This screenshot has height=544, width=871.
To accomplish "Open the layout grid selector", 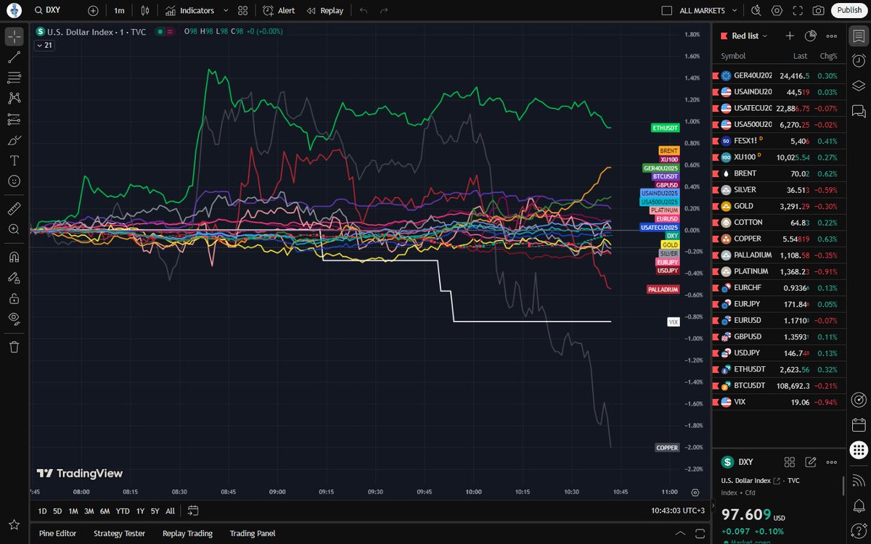I will [243, 11].
